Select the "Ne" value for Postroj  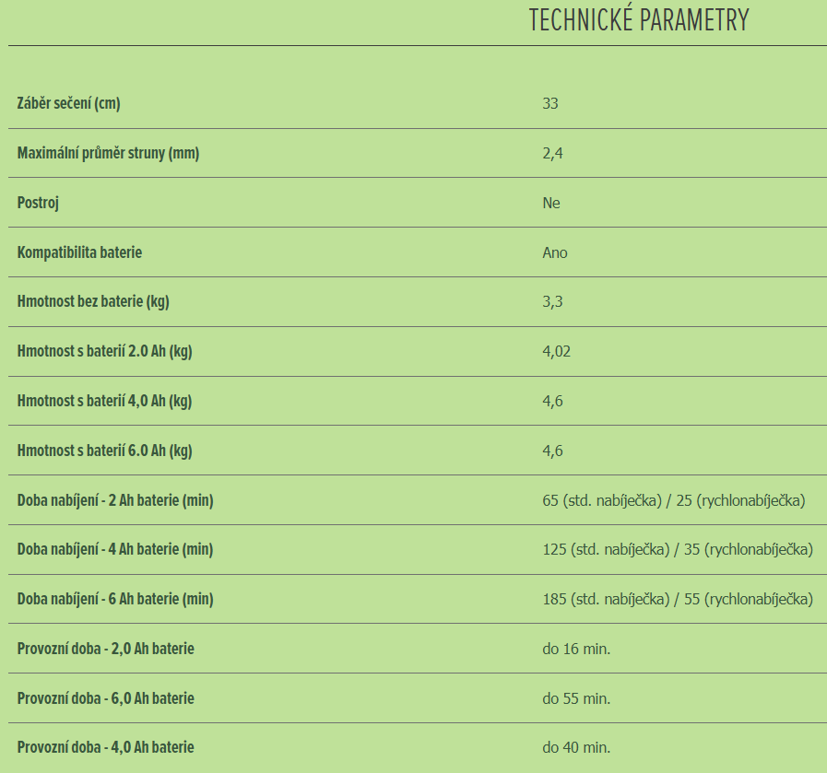click(x=551, y=203)
